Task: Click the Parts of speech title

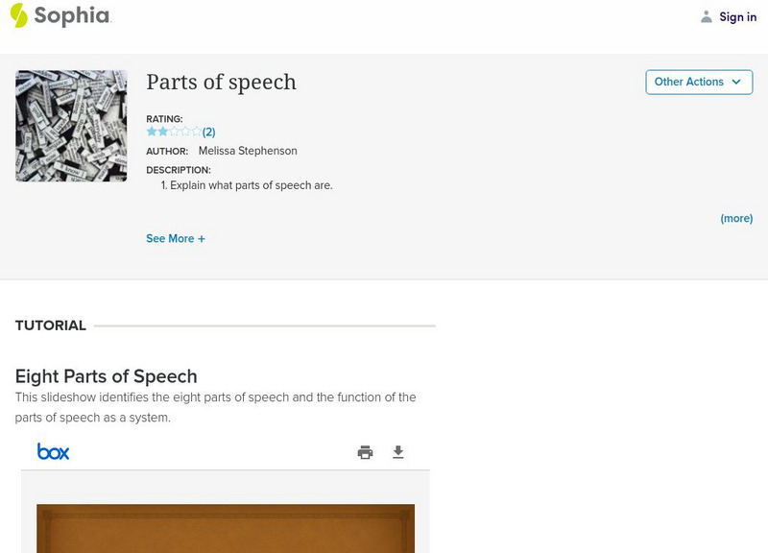Action: (221, 83)
